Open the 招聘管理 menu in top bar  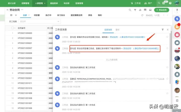25,3
